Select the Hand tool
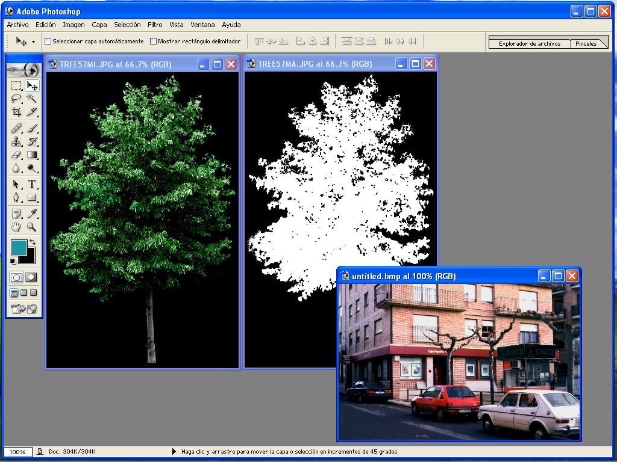 (16, 227)
